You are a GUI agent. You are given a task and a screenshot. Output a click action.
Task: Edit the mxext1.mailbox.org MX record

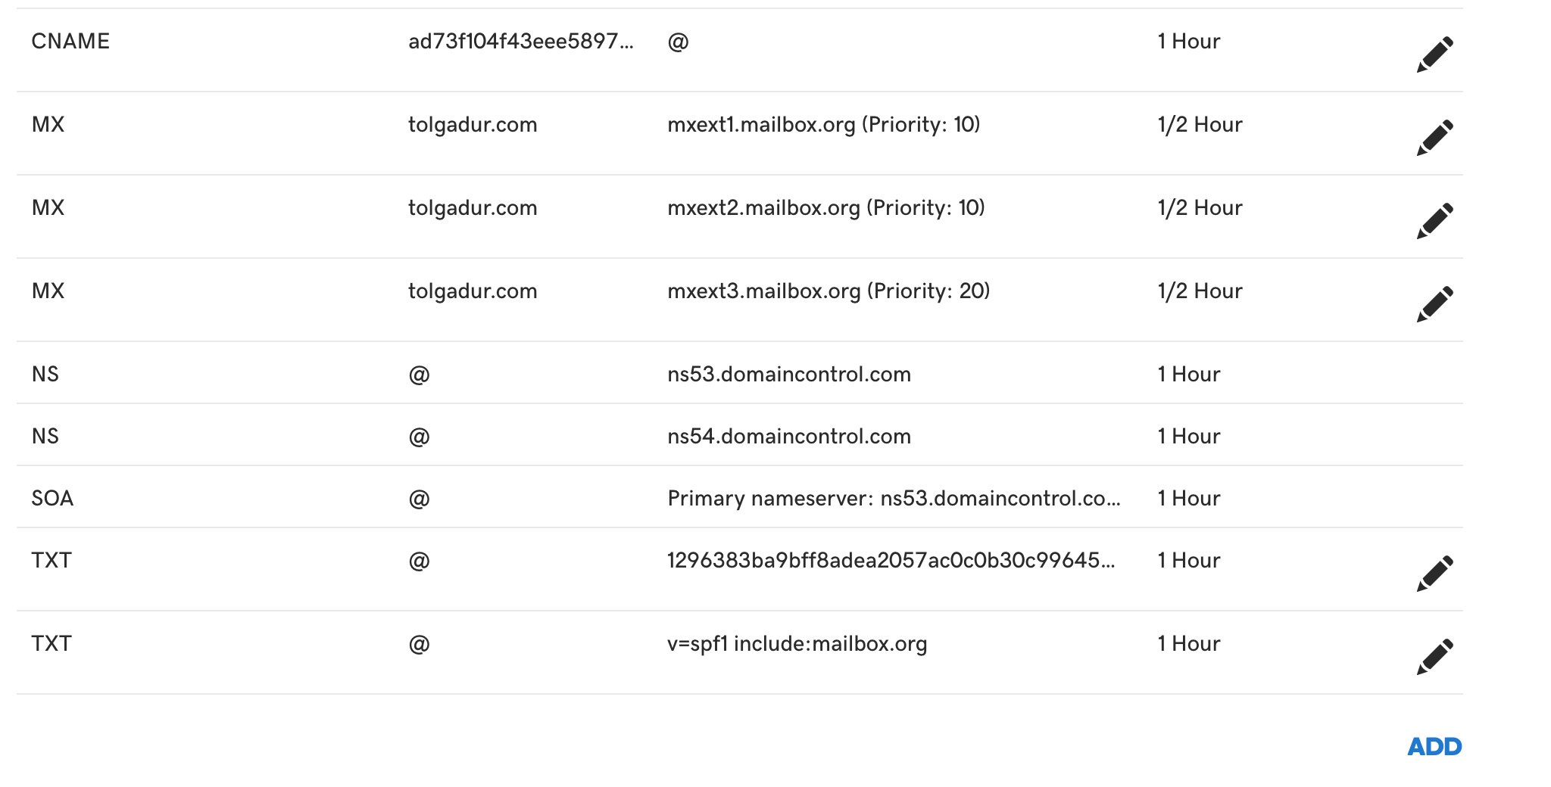tap(1435, 137)
